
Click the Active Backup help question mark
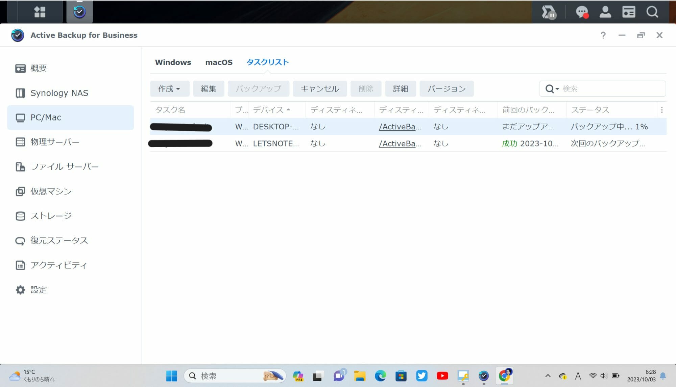click(x=603, y=35)
